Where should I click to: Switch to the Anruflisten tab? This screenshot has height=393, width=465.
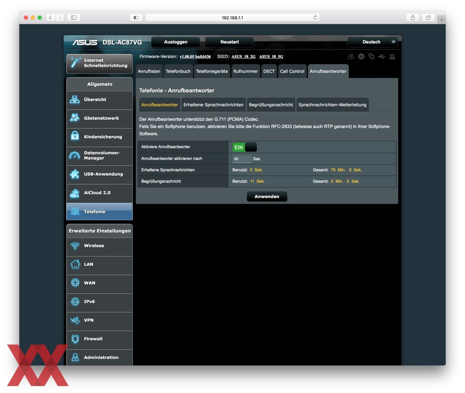pos(149,71)
